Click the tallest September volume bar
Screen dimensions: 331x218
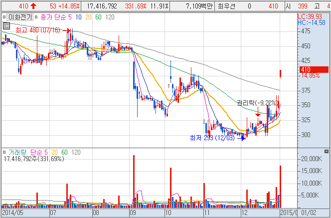tap(134, 182)
